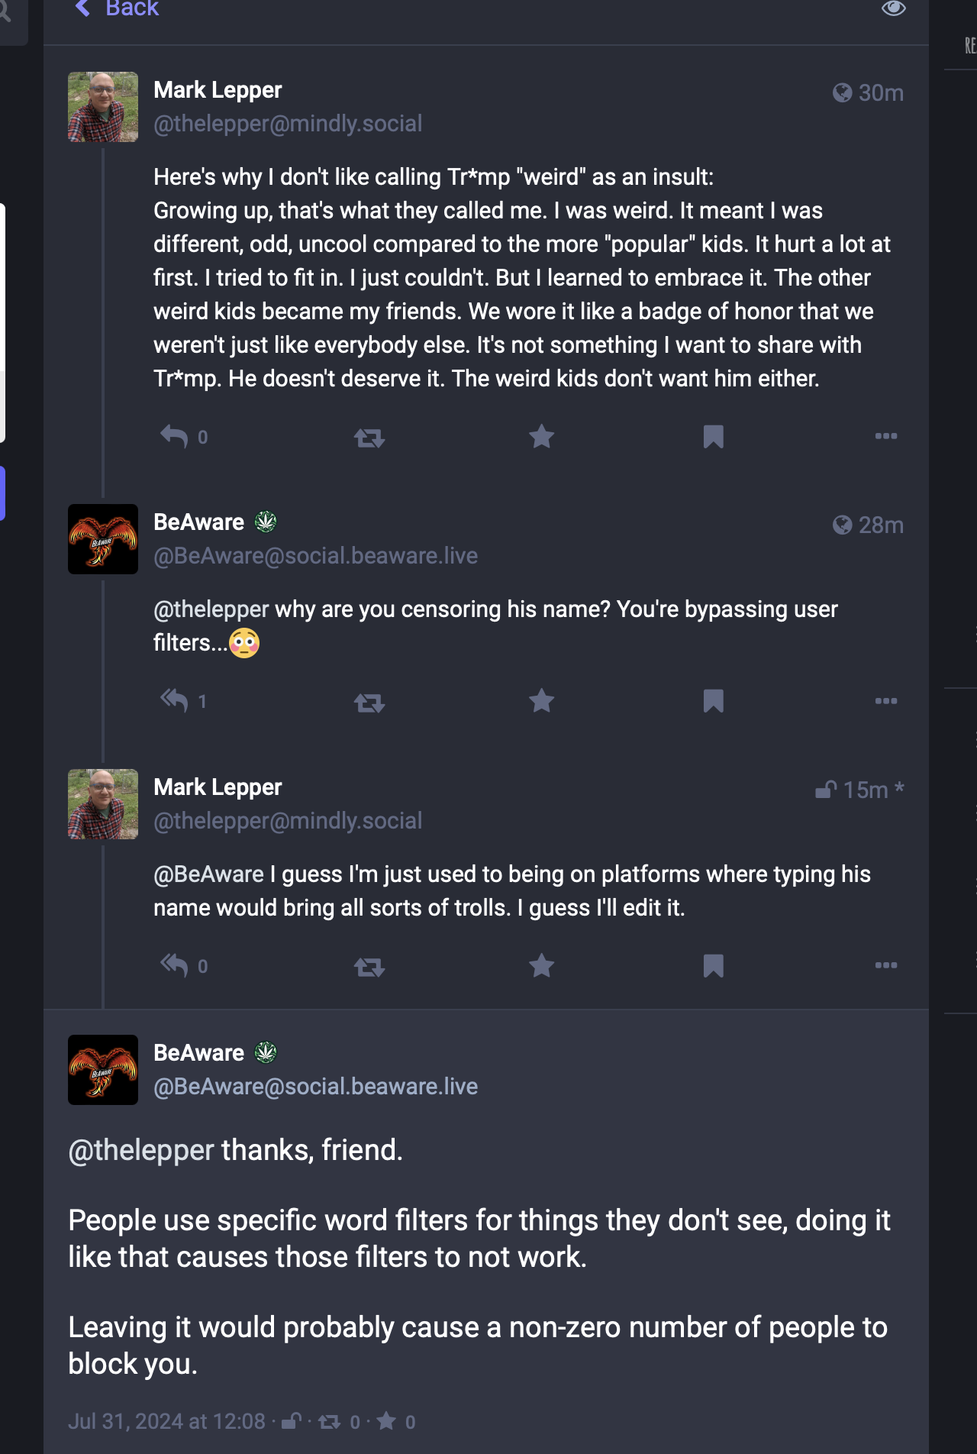977x1454 pixels.
Task: Open @BeAware@social.beaware.live handle on 28m post
Action: [x=315, y=556]
